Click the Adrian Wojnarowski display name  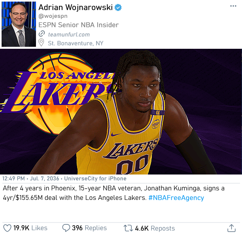point(76,8)
